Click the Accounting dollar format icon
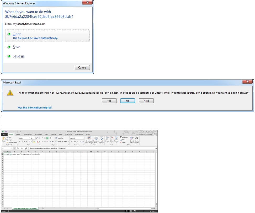Viewport: 255px width, 213px height. (x=71, y=141)
